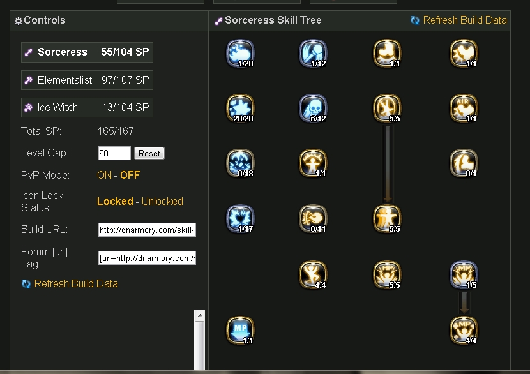Image resolution: width=530 pixels, height=374 pixels.
Task: Select the skill icon showing 0/18
Action: coord(240,163)
